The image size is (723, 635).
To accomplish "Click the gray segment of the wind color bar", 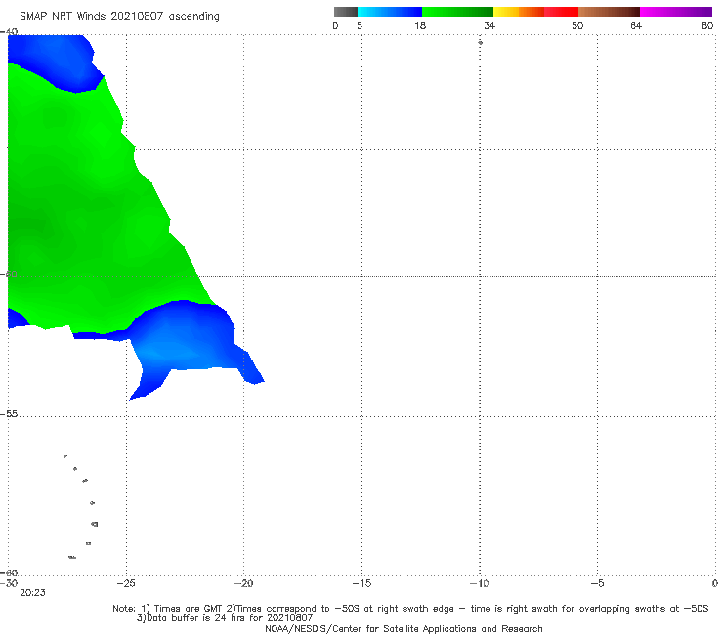I will coord(346,12).
